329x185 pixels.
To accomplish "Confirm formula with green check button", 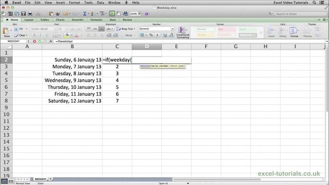I will (40, 41).
